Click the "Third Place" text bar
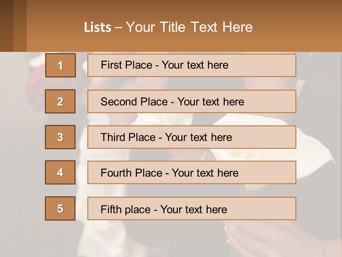Screen dimensions: 342x257 [192, 137]
